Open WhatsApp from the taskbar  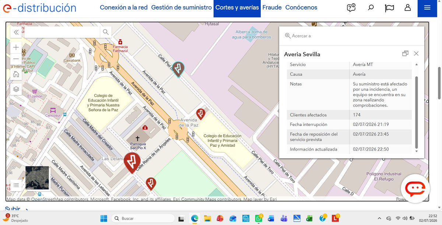tap(259, 218)
